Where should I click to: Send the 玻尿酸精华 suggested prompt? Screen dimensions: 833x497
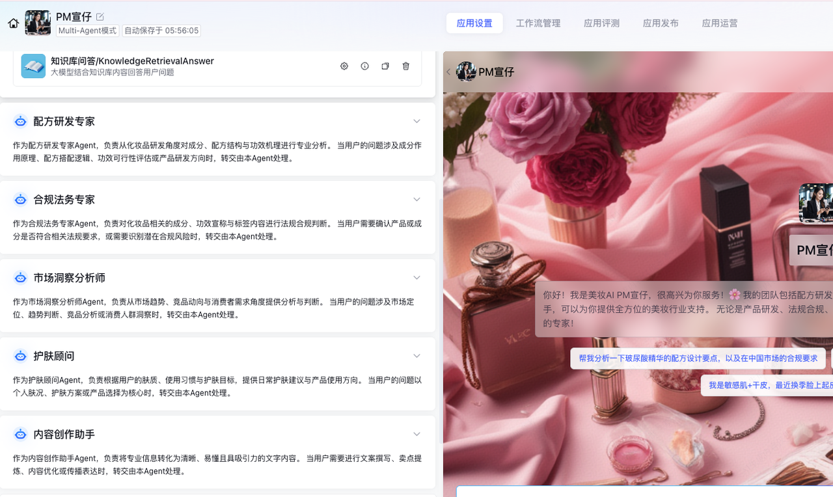click(x=698, y=358)
